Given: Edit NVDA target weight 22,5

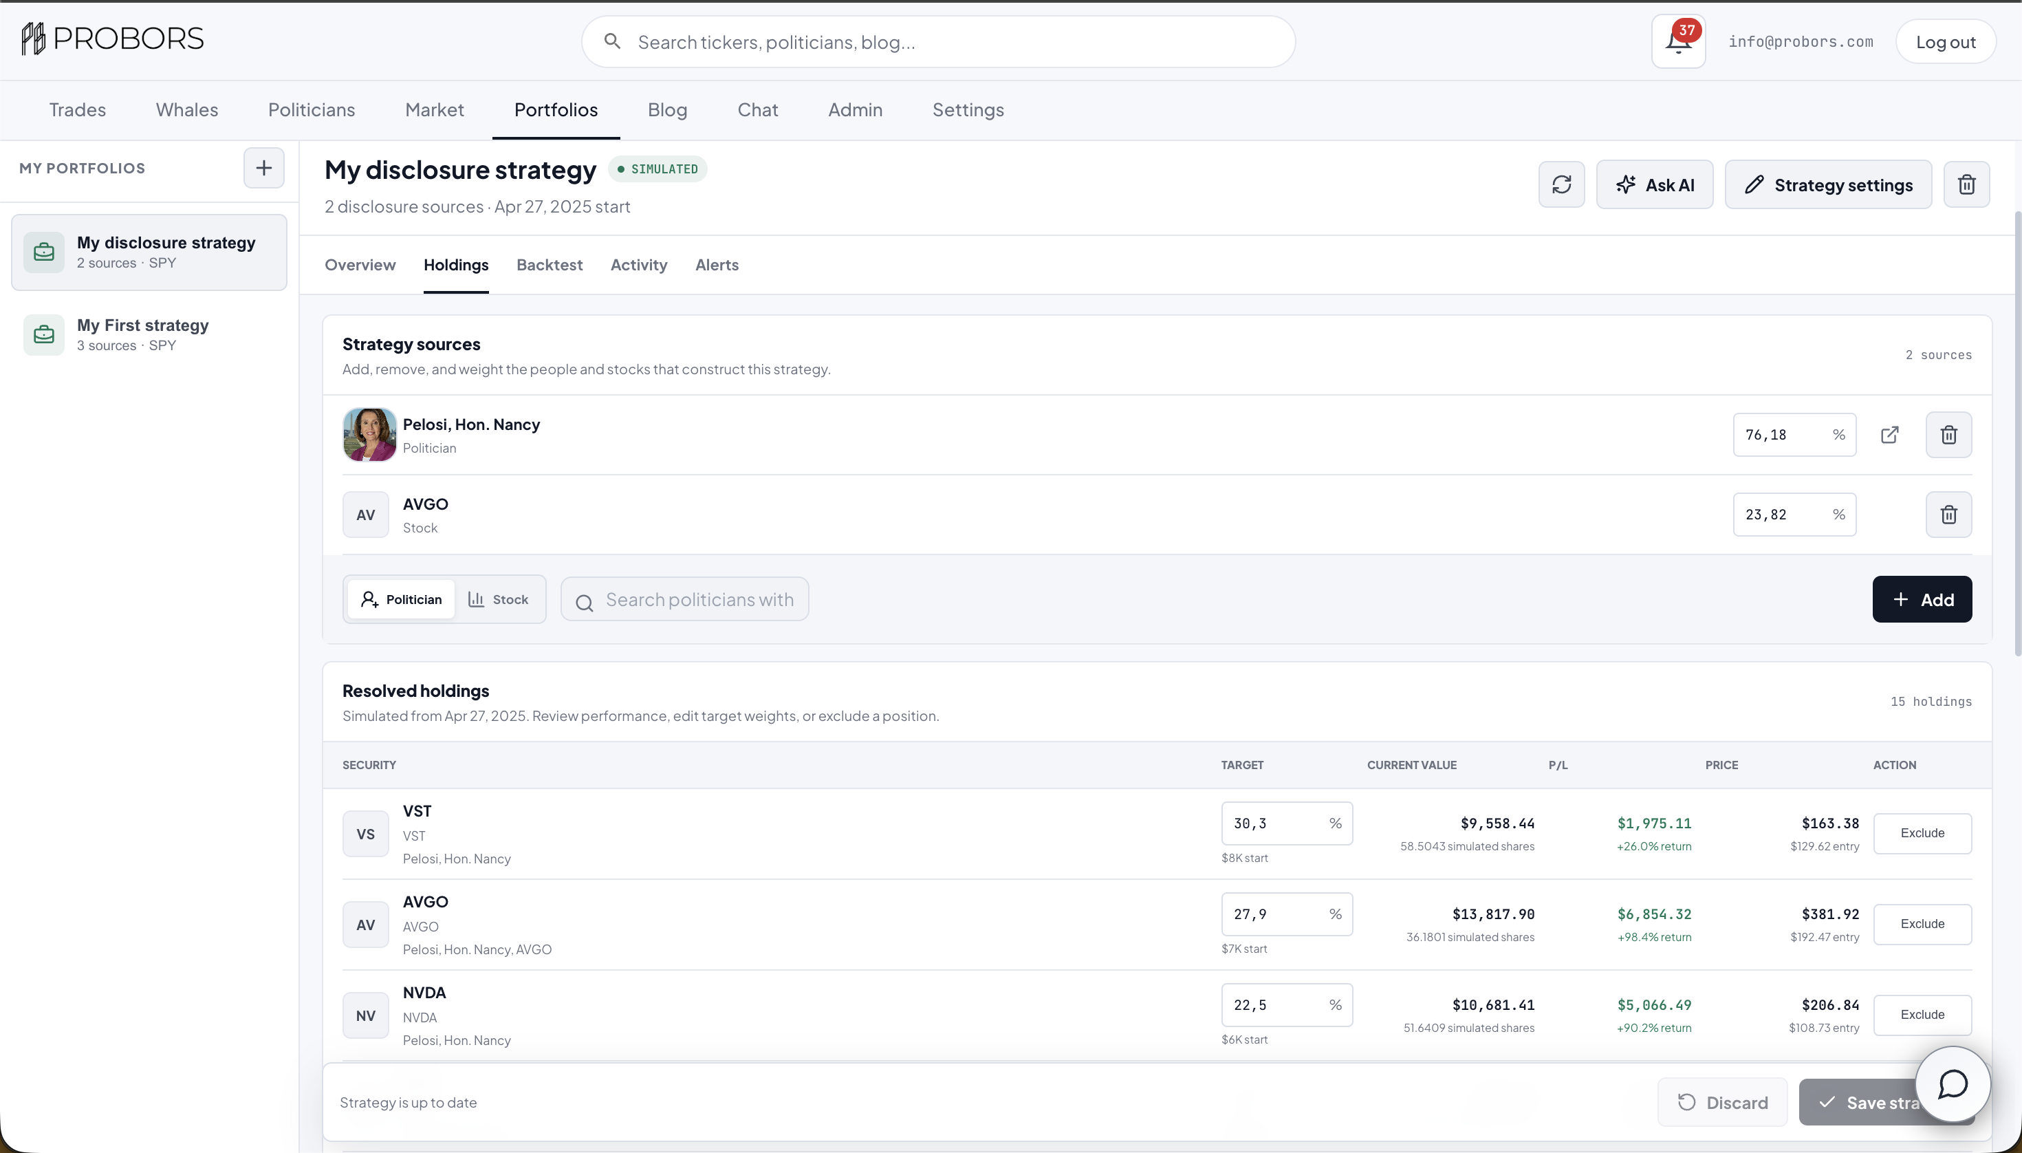Looking at the screenshot, I should (x=1287, y=1006).
